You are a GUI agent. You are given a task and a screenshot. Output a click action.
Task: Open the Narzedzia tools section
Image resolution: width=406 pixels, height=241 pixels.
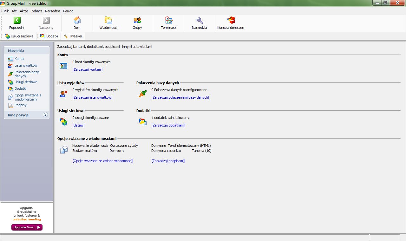point(200,23)
